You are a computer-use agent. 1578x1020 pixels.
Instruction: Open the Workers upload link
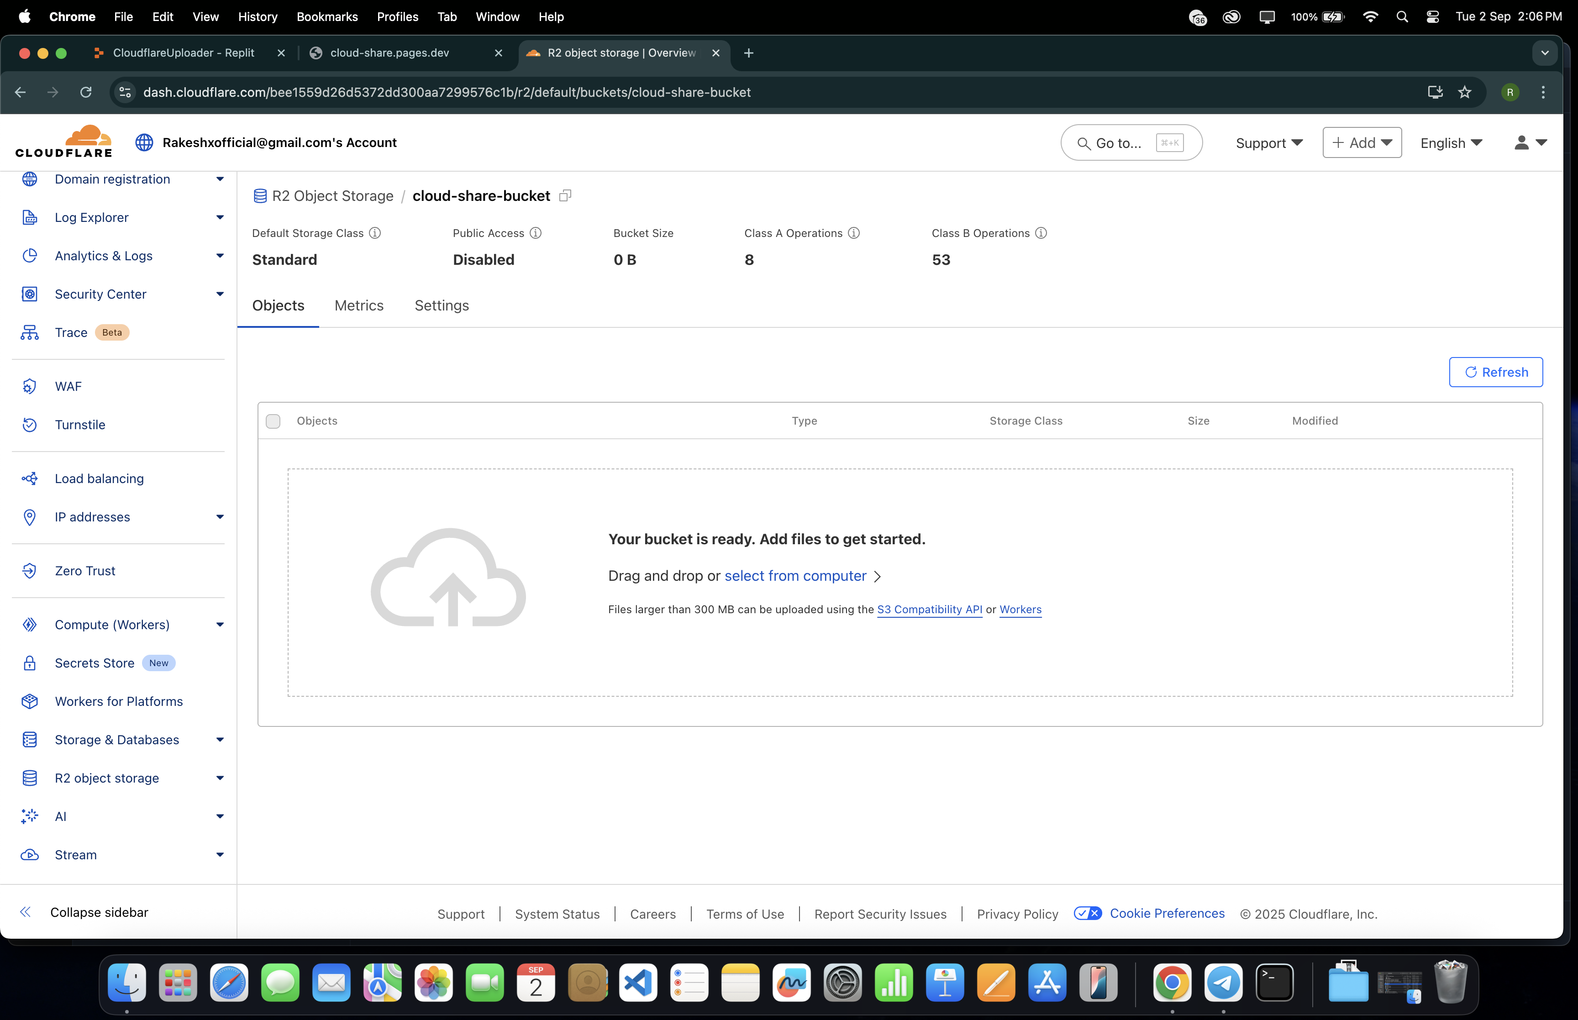1020,610
